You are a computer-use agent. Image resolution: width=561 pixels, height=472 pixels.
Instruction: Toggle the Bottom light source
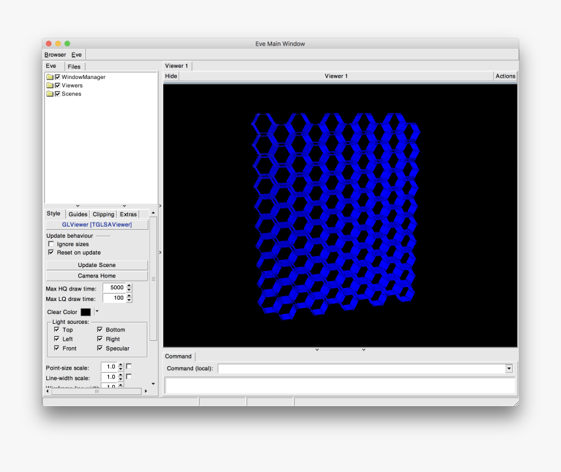100,330
